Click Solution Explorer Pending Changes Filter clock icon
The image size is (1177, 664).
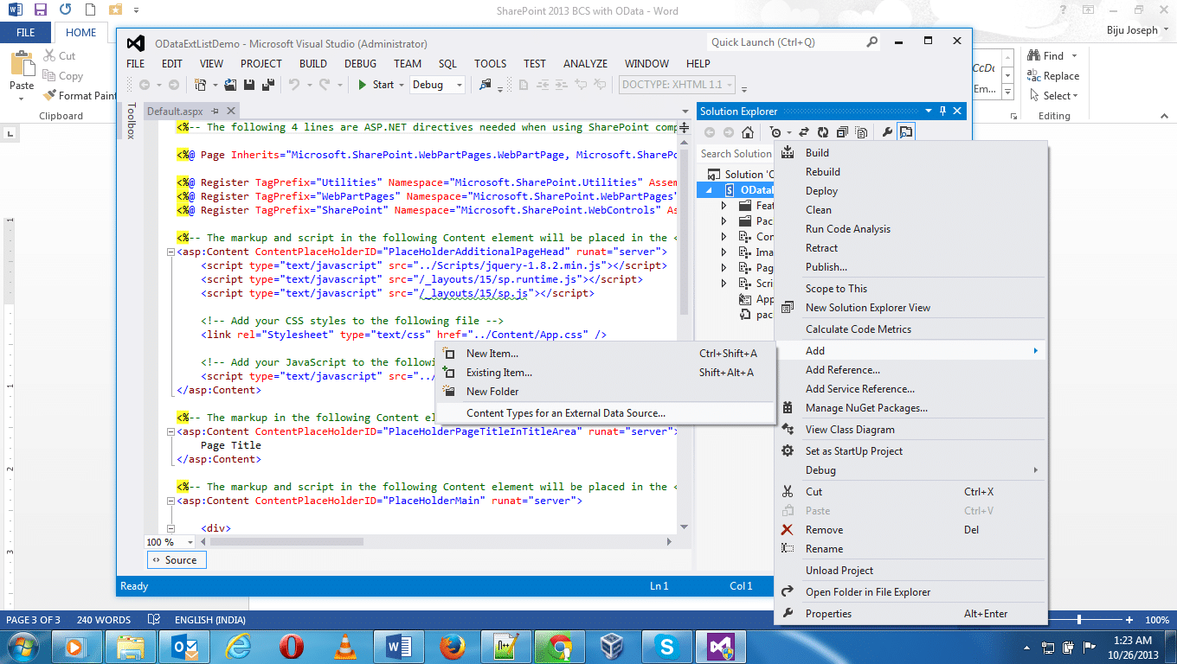[775, 132]
